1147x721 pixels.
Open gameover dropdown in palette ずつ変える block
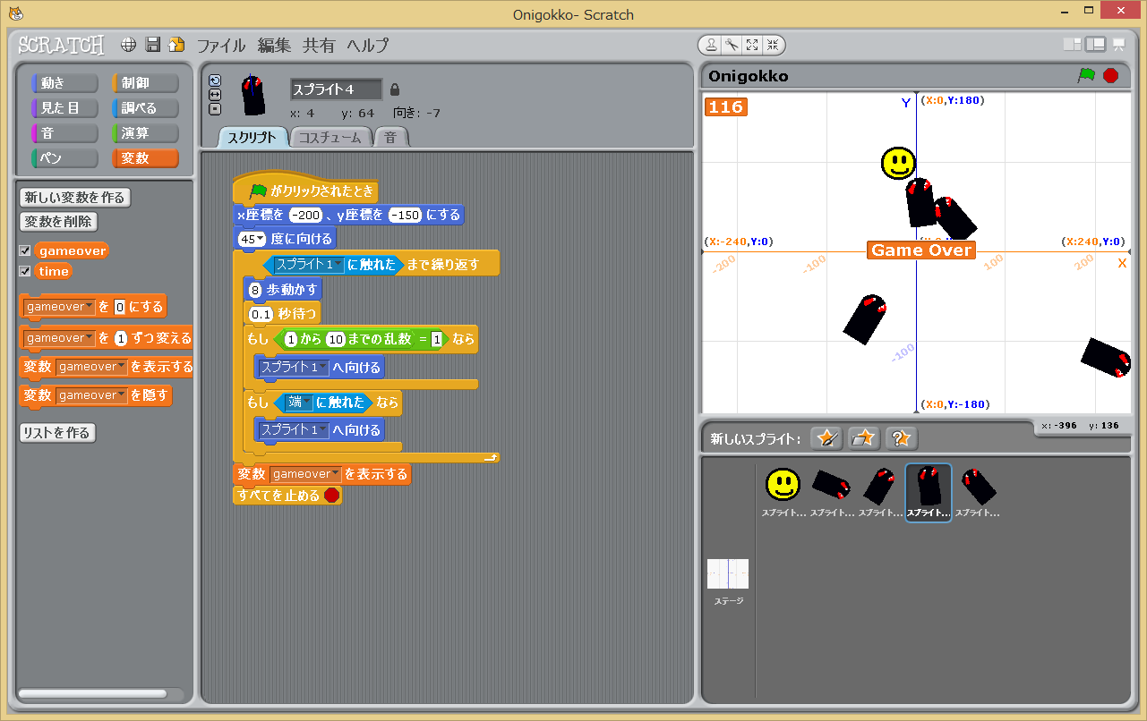60,338
